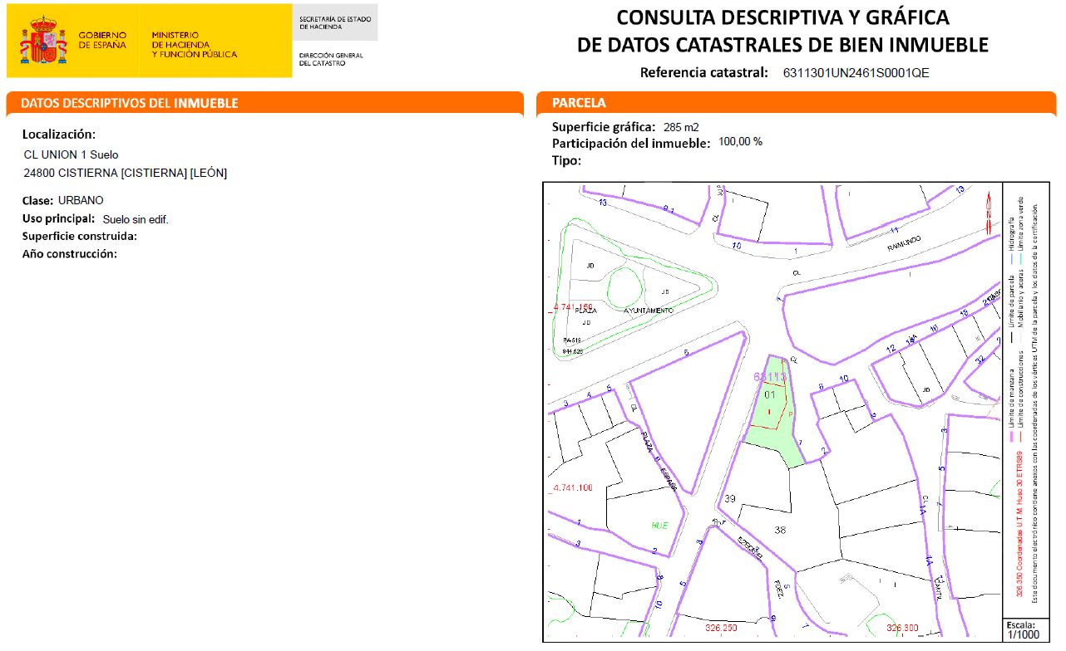
Task: Click the 326.300 coordinate label
Action: point(902,628)
